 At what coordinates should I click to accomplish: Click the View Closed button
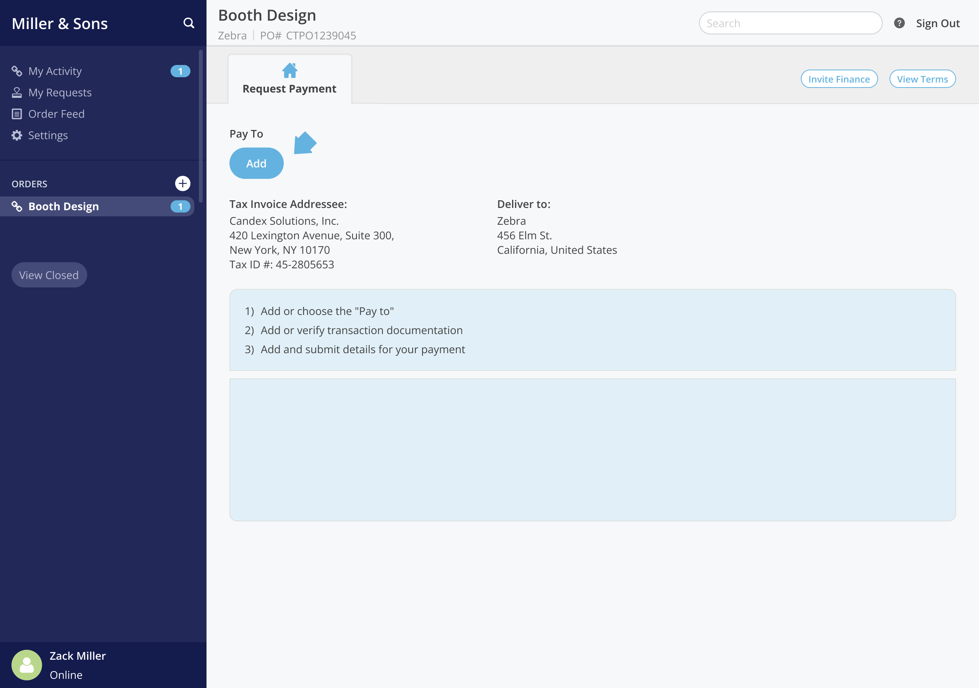(49, 275)
